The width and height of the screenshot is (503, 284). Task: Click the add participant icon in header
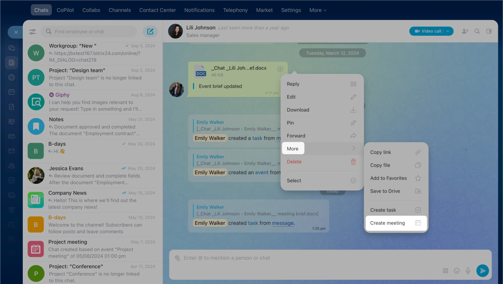(465, 31)
